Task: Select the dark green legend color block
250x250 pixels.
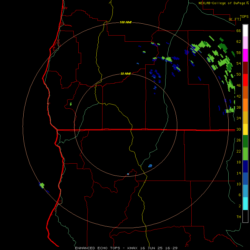Action: click(x=245, y=141)
